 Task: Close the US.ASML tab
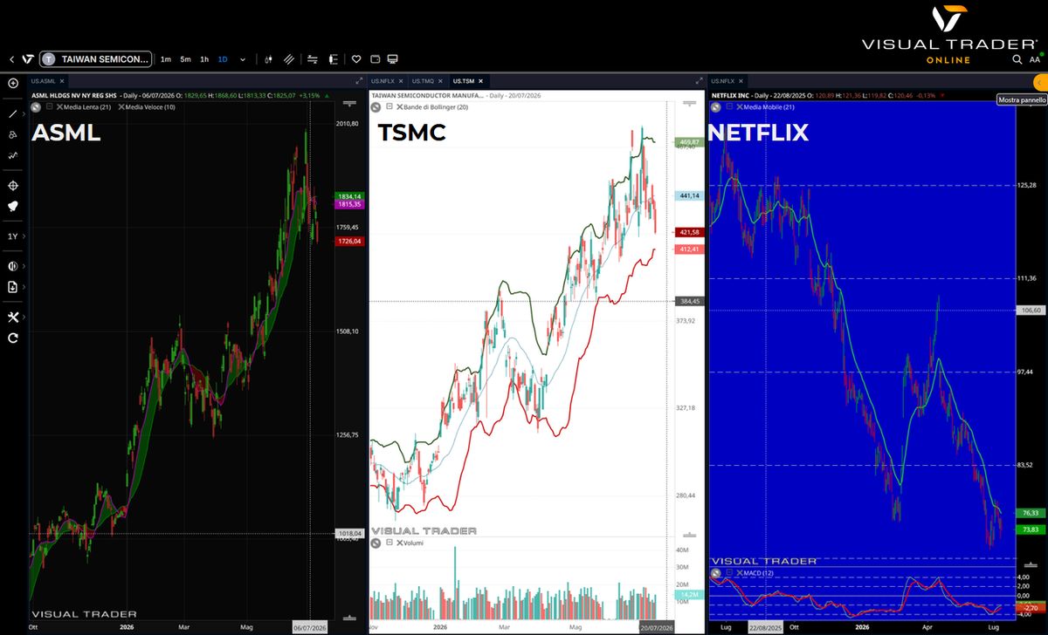pos(62,81)
